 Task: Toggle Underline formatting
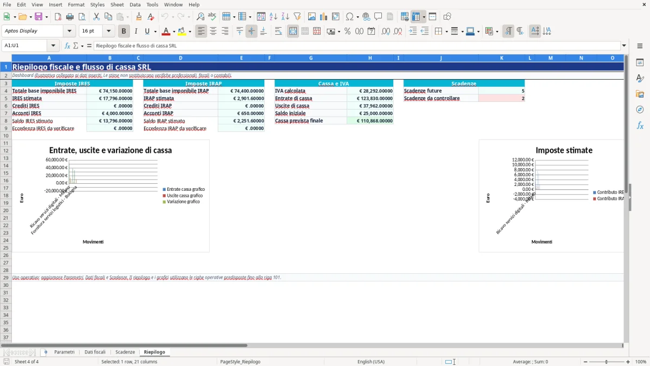coord(147,31)
